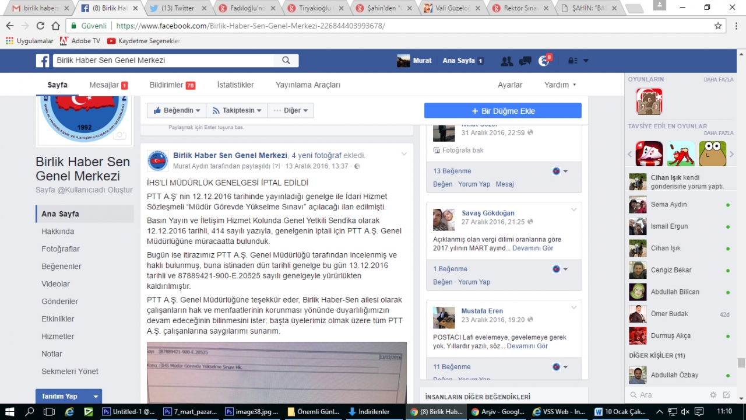Open the Facebook messages icon
The width and height of the screenshot is (746, 420).
(525, 61)
